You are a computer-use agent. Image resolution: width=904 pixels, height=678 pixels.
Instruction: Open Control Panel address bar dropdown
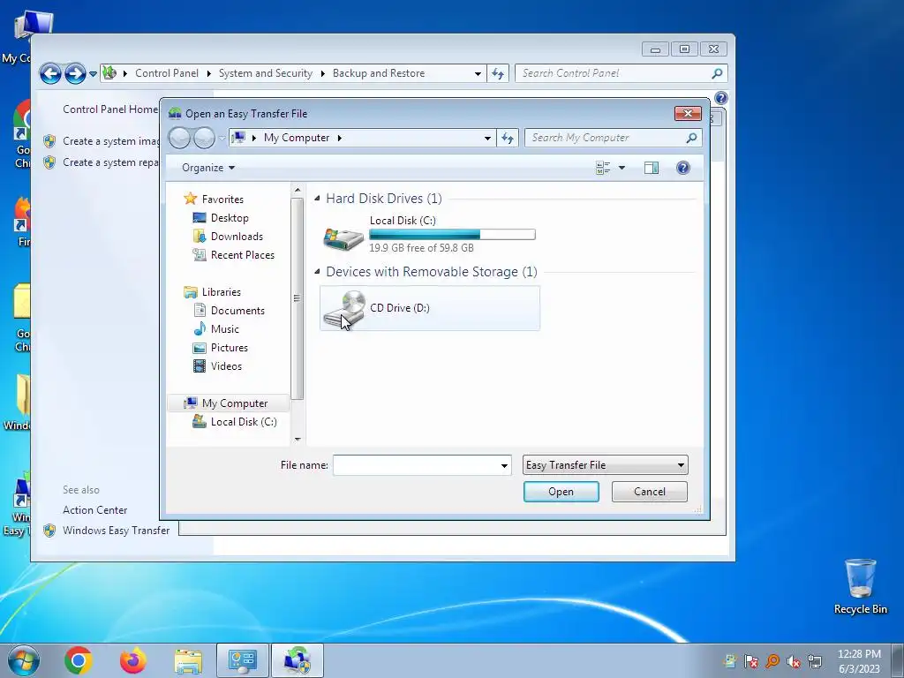point(478,74)
